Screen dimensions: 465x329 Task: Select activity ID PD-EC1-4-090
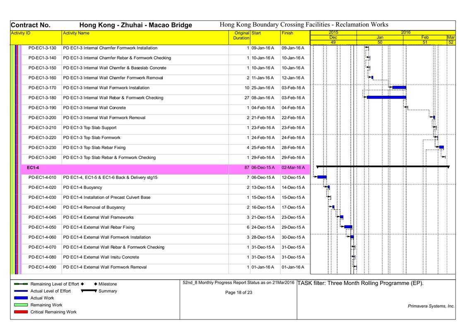tap(42, 267)
